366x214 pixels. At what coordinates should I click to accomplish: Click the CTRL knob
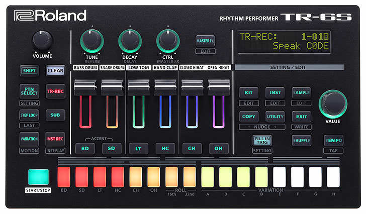pos(168,41)
